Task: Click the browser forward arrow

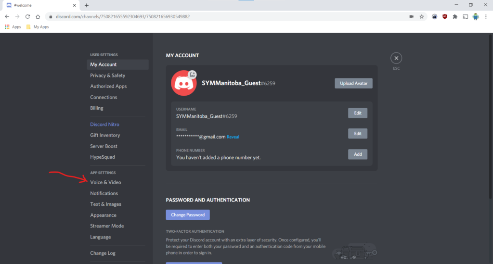Action: click(x=17, y=17)
